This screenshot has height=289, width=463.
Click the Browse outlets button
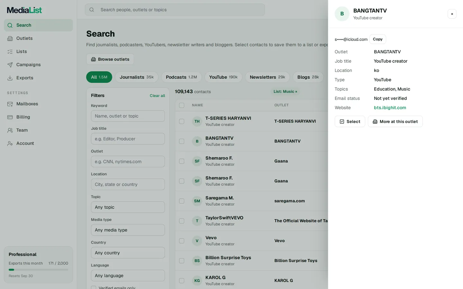tap(110, 59)
